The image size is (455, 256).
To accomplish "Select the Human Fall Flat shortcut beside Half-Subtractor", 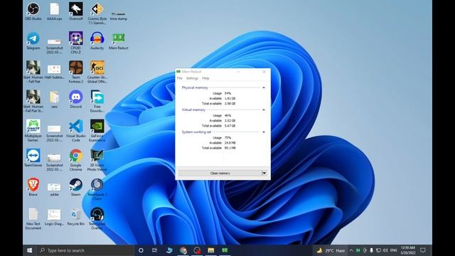I will (33, 72).
